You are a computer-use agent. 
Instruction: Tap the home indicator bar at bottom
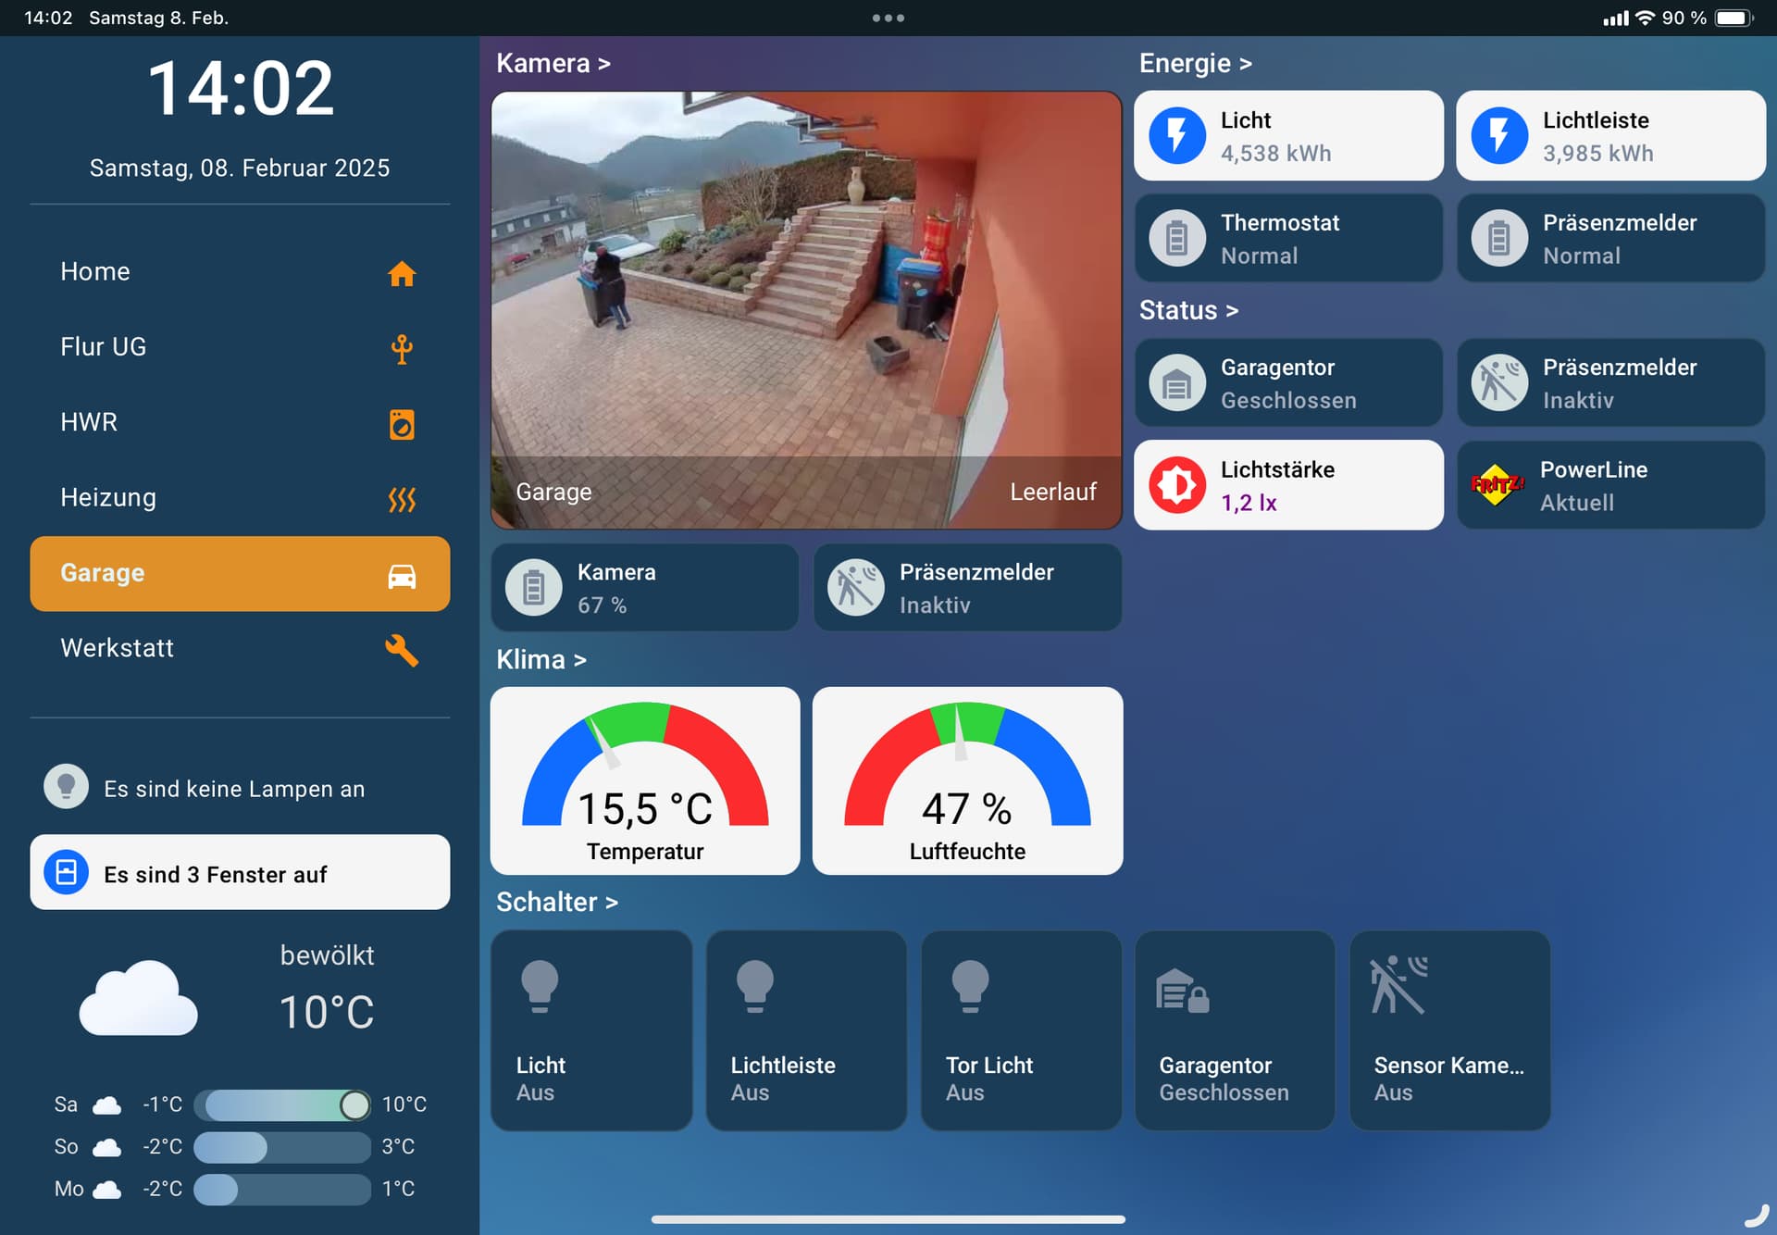pyautogui.click(x=888, y=1219)
